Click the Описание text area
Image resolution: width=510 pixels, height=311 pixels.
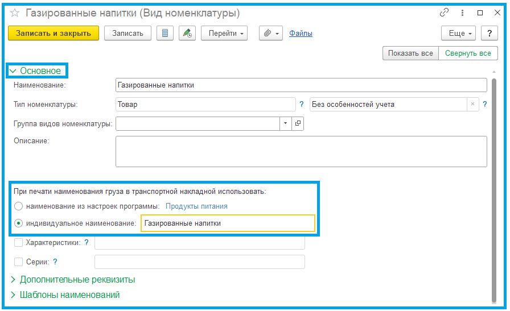coord(301,151)
